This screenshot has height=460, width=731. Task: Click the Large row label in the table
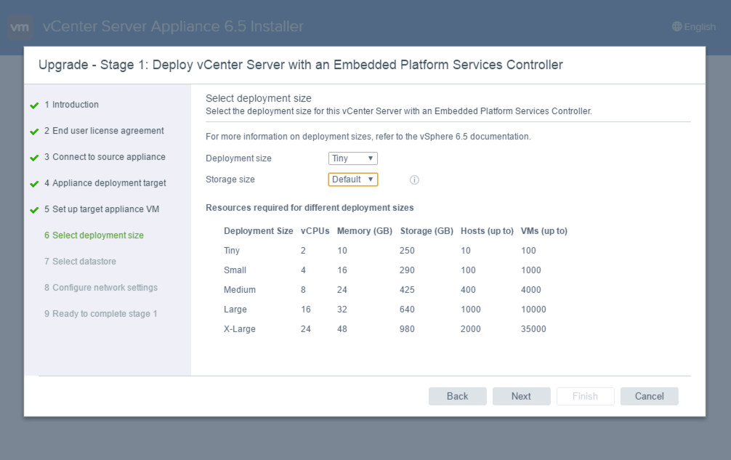pos(235,309)
